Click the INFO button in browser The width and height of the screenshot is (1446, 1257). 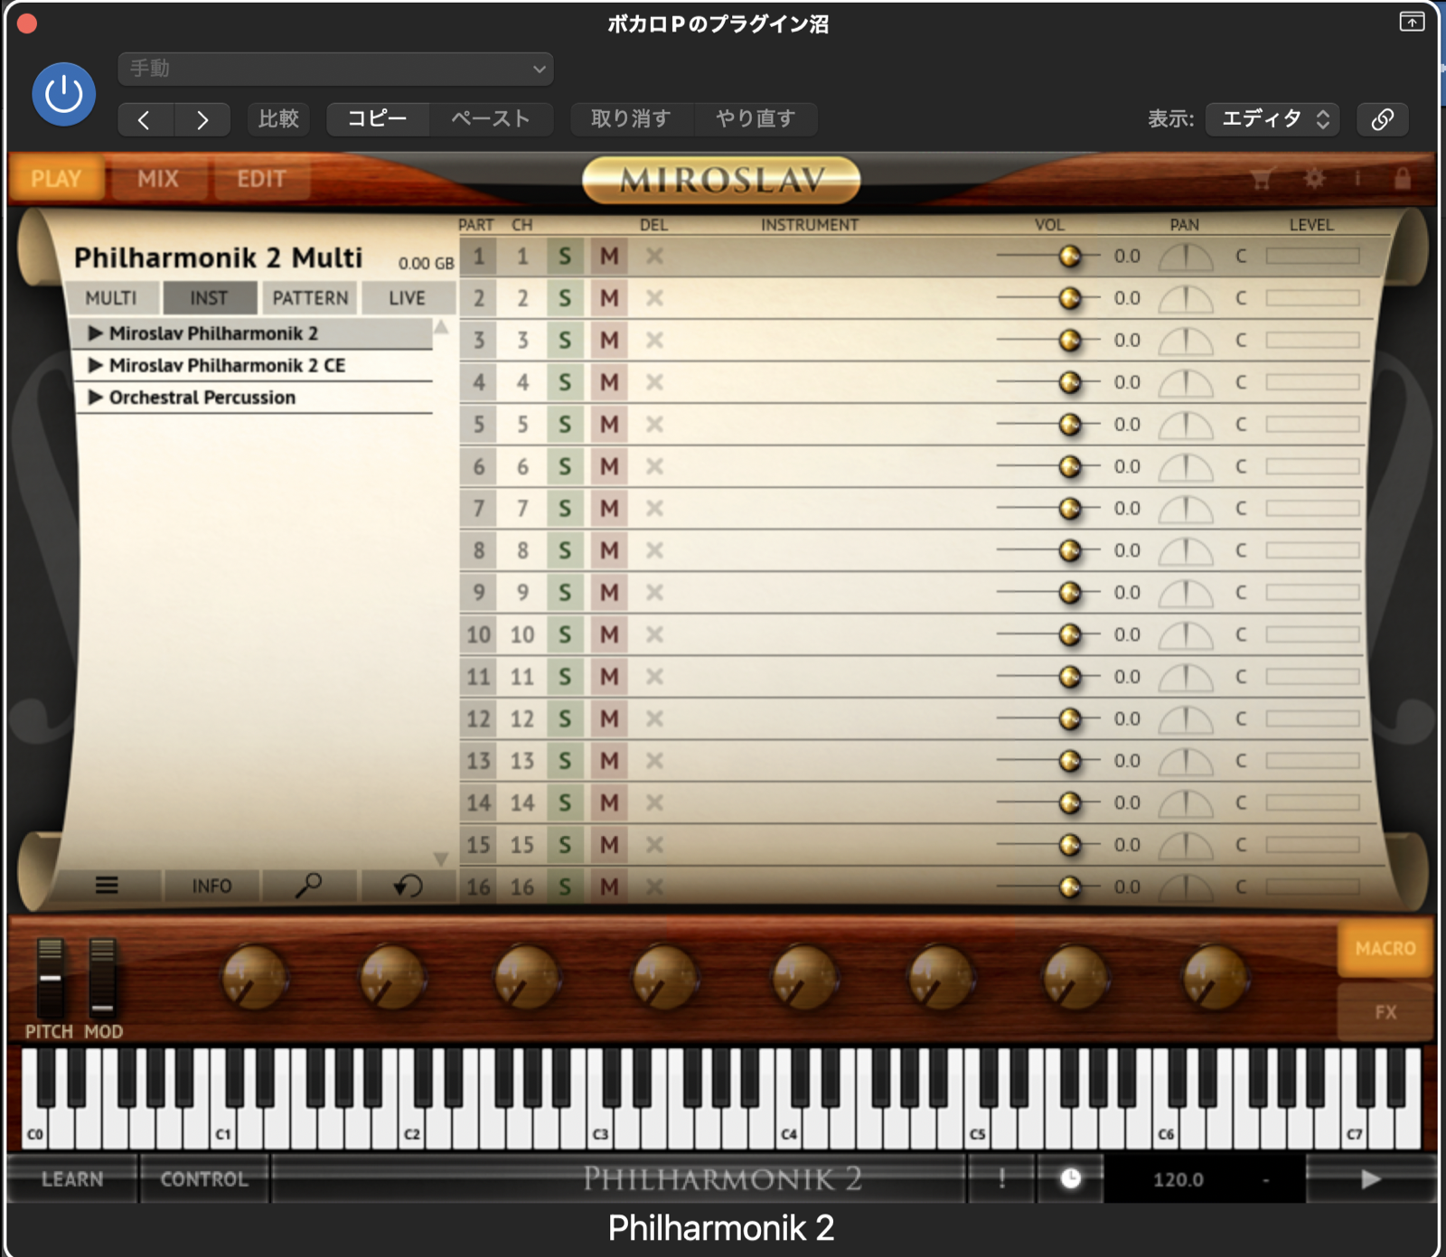point(211,886)
